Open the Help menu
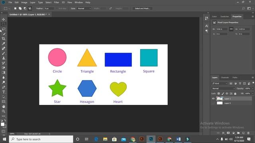Screen dimensions: 255x143 [x=88, y=2]
